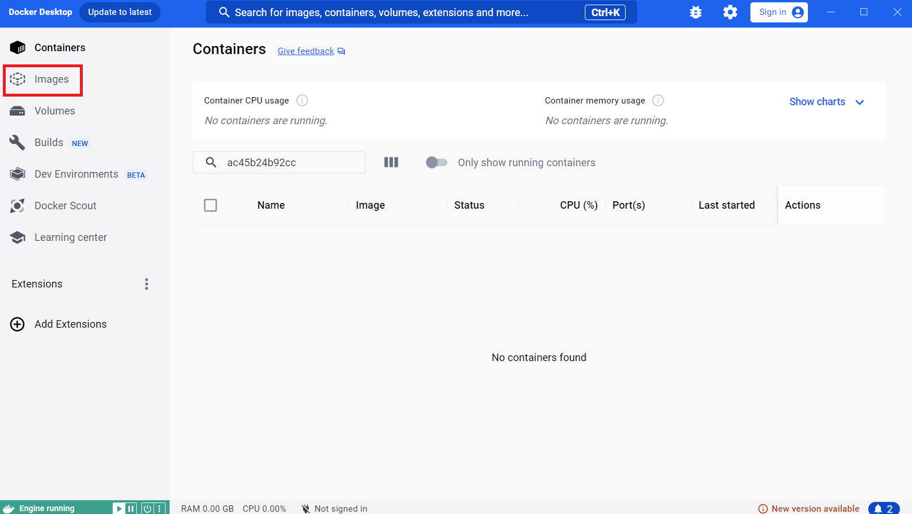Click the Ctrl+K shortcut badge
912x514 pixels.
(x=605, y=13)
